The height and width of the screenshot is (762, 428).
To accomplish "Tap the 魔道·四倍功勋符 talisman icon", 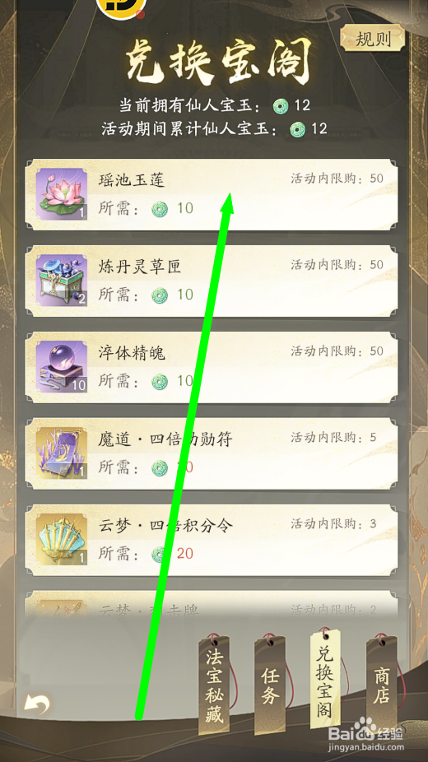I will 61,453.
